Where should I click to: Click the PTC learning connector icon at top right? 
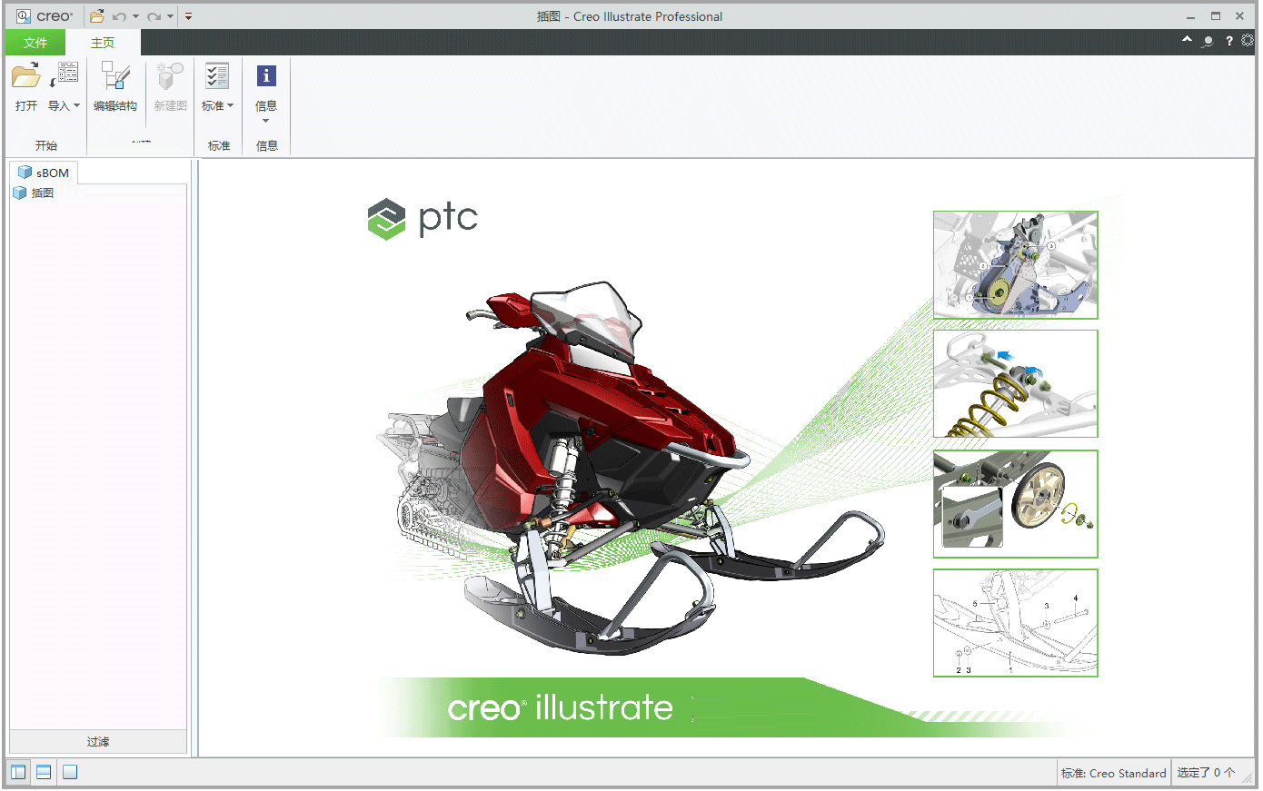tap(1248, 41)
